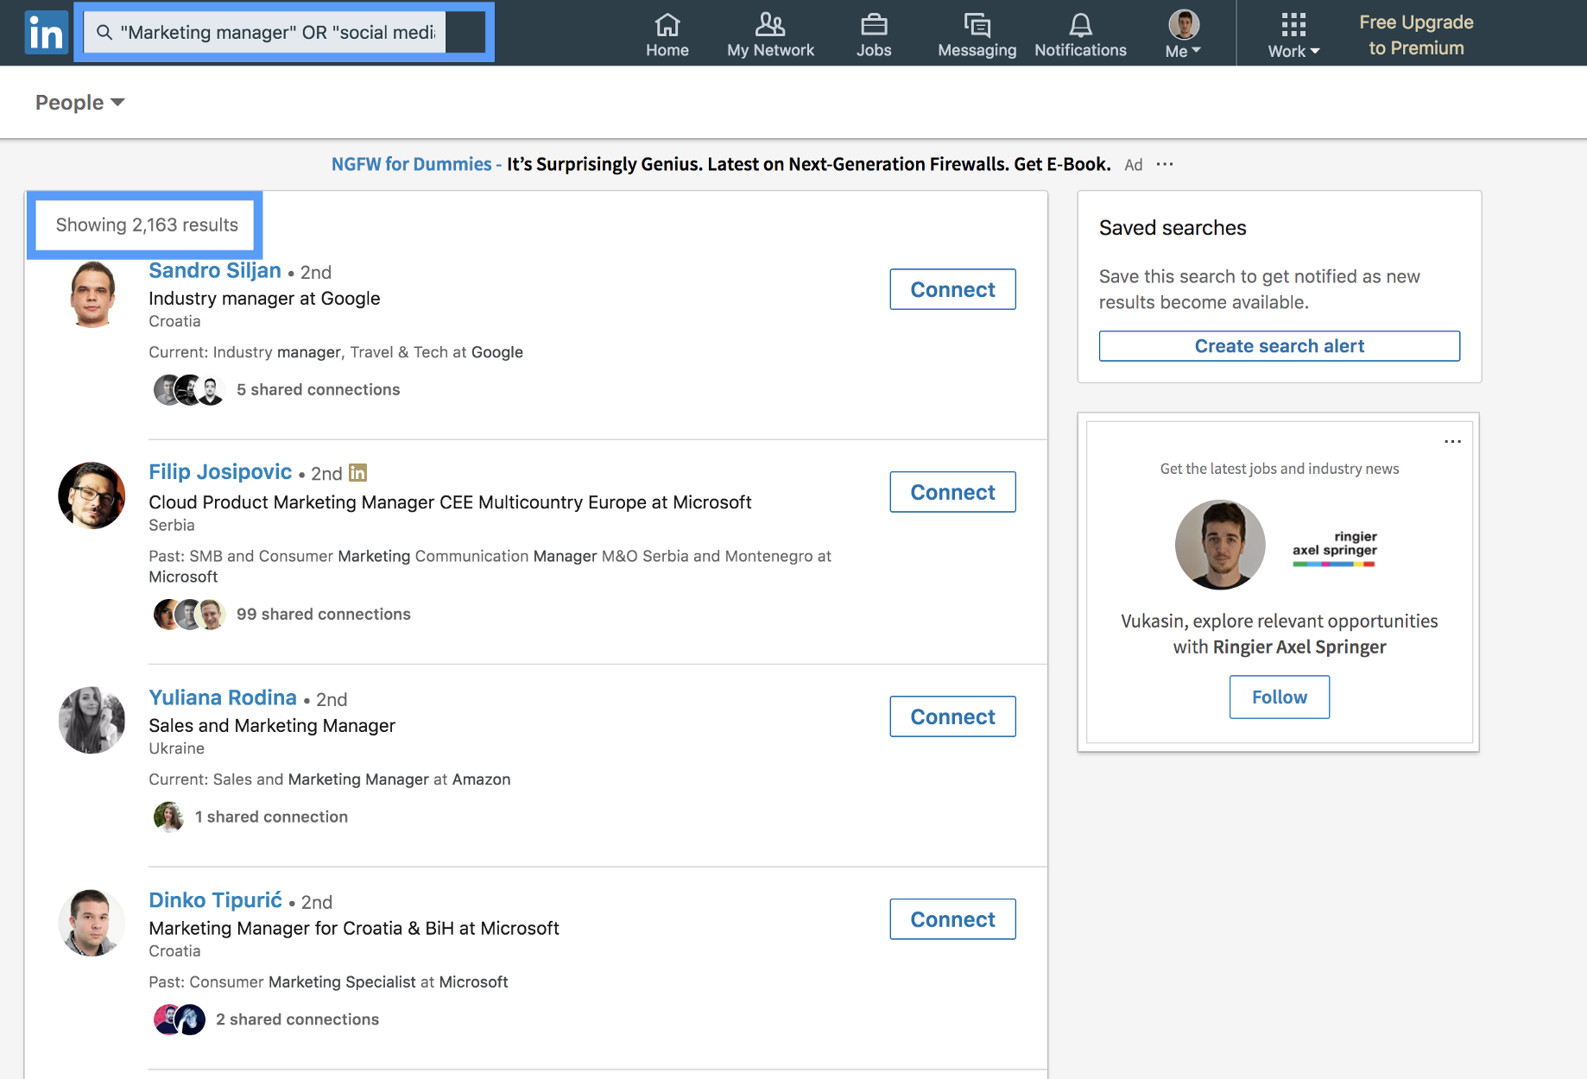
Task: Expand the Work apps grid menu
Action: pyautogui.click(x=1293, y=35)
